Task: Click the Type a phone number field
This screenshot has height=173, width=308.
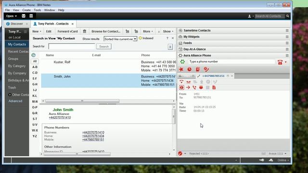Action: coord(231,62)
